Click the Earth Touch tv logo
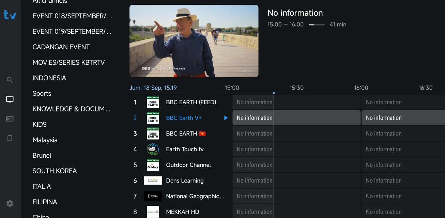The height and width of the screenshot is (218, 445). click(x=153, y=149)
